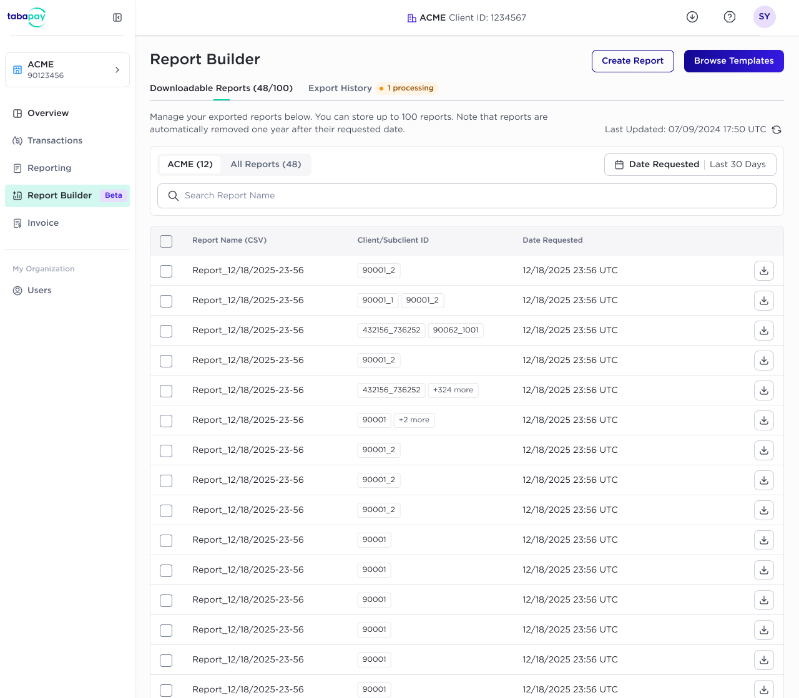799x698 pixels.
Task: Click the 90001_1 client ID chip
Action: 378,301
